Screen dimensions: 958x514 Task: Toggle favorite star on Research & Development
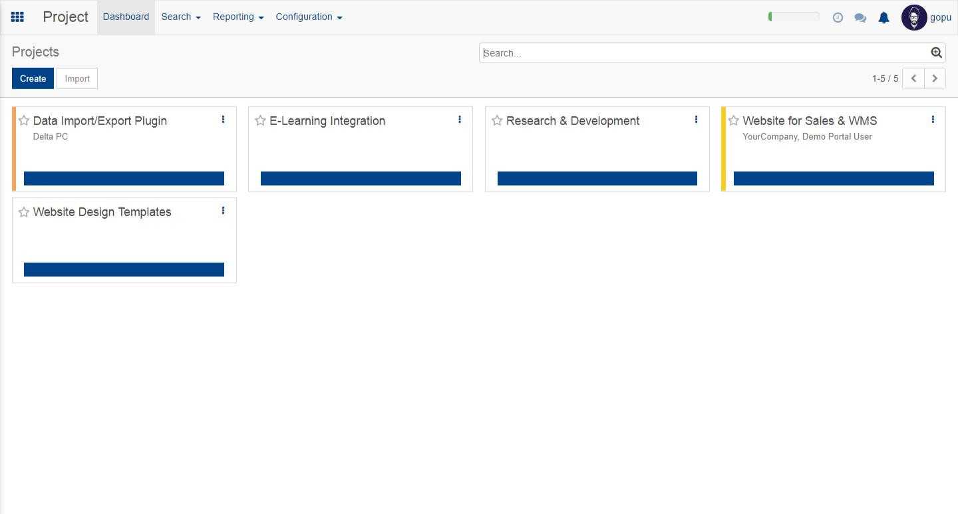point(497,120)
